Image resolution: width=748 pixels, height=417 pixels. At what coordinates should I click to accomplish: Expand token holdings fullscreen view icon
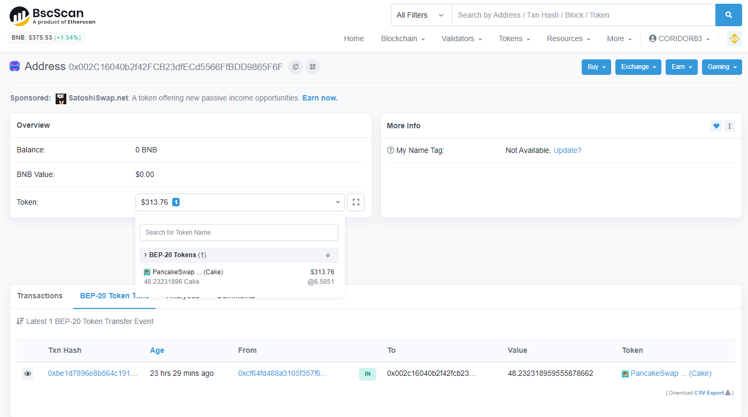point(356,202)
